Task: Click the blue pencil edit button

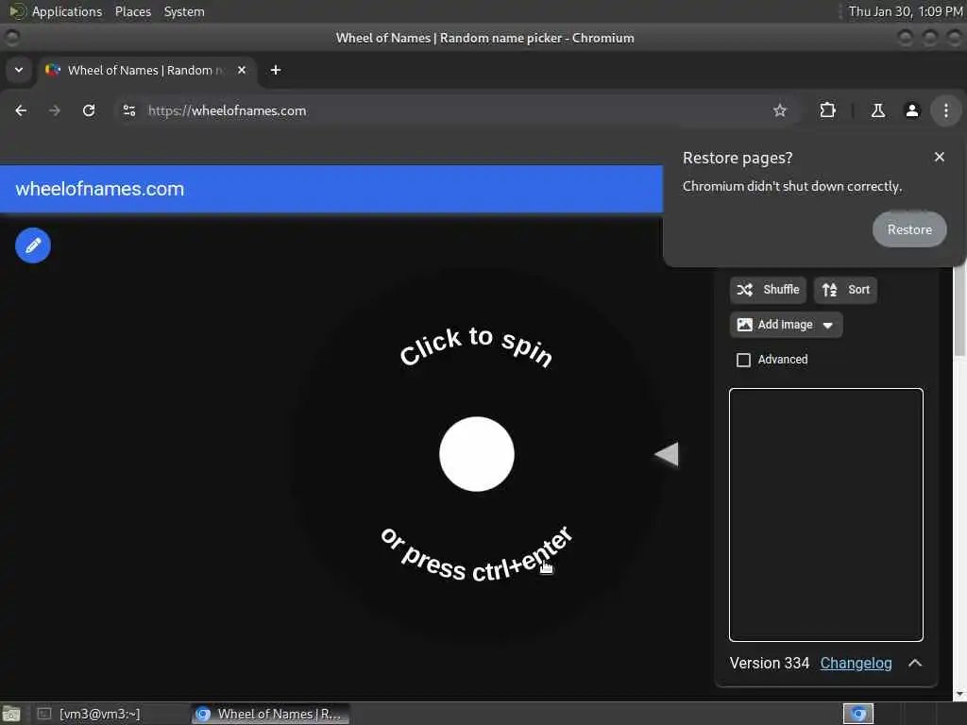Action: click(x=33, y=245)
